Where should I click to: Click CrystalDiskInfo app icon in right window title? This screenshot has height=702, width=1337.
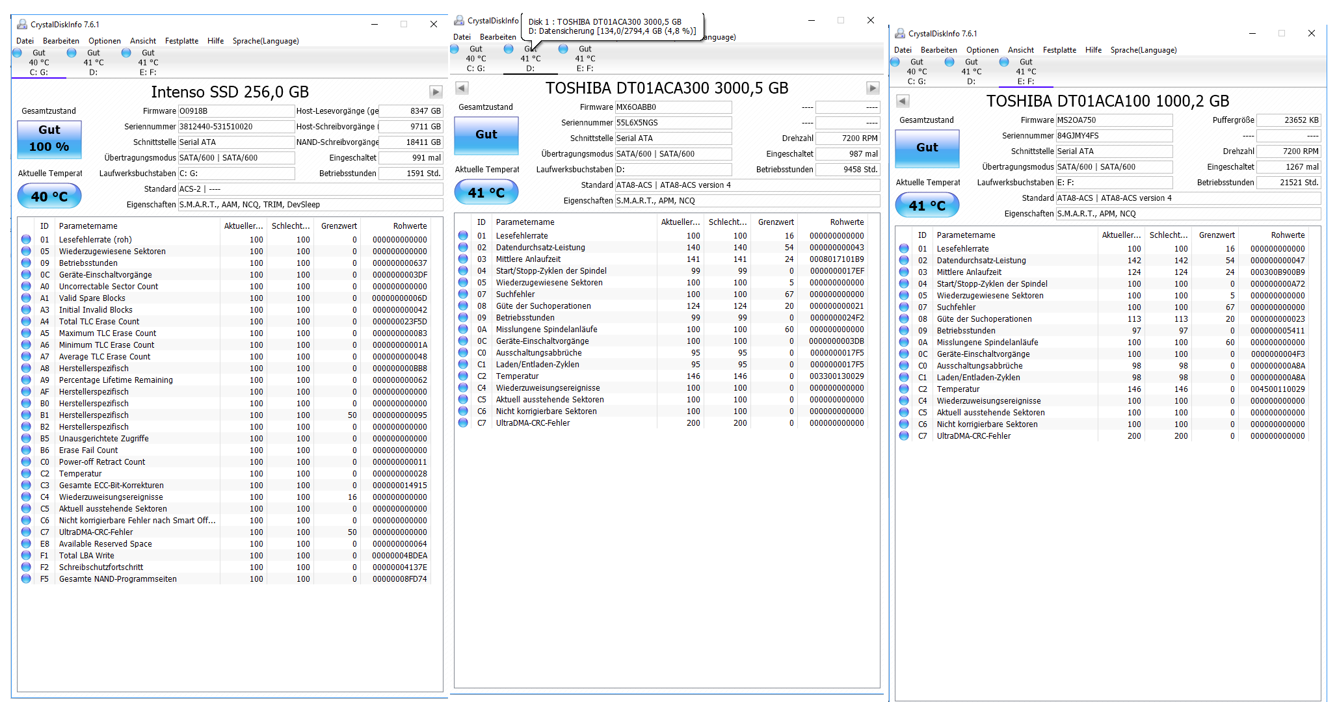[900, 33]
